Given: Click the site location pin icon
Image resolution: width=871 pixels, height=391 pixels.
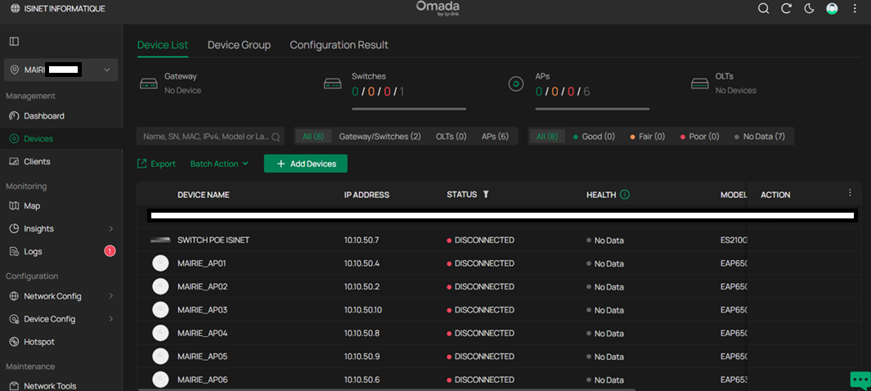Looking at the screenshot, I should click(15, 70).
